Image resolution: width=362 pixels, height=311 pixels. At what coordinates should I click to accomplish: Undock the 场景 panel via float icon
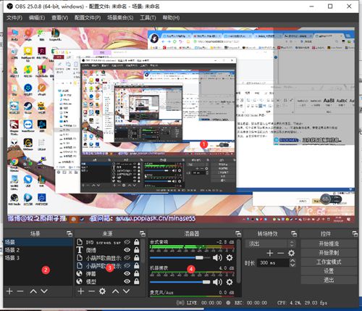pos(70,233)
